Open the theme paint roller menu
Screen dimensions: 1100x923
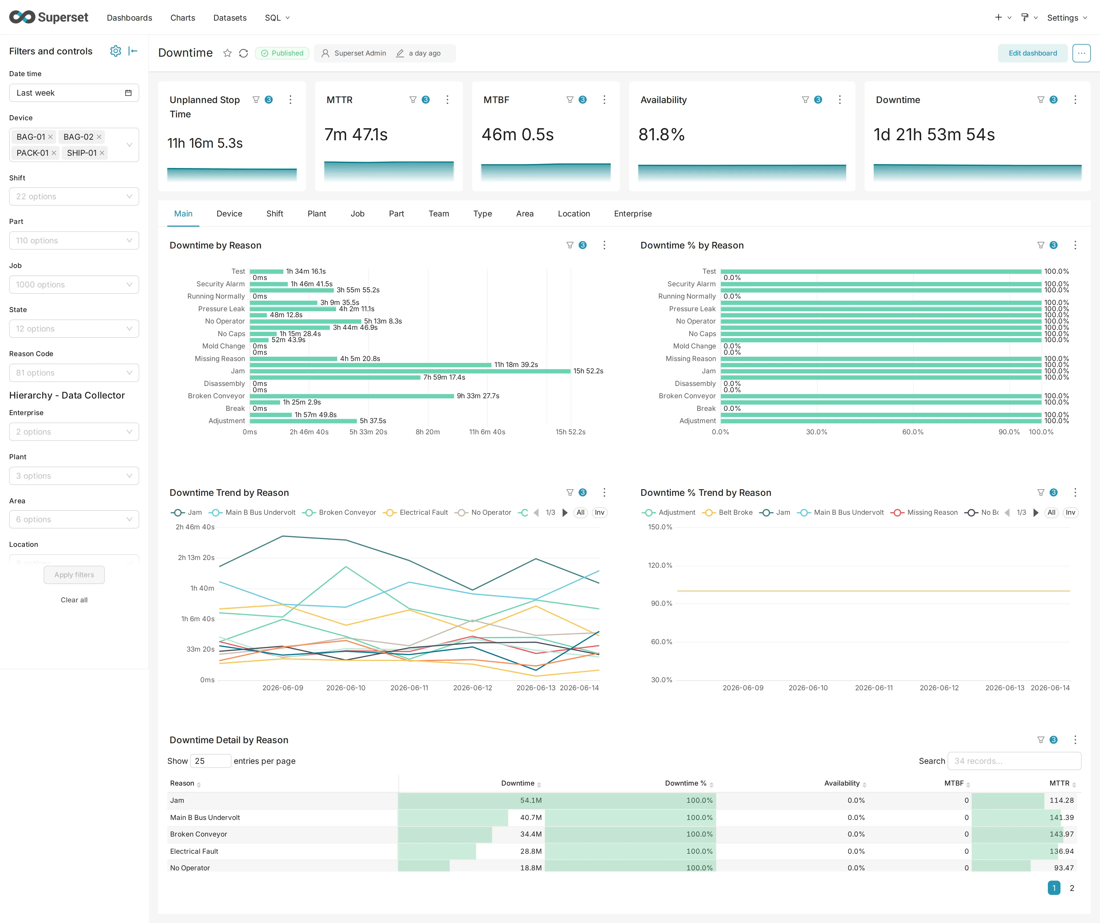click(1029, 17)
